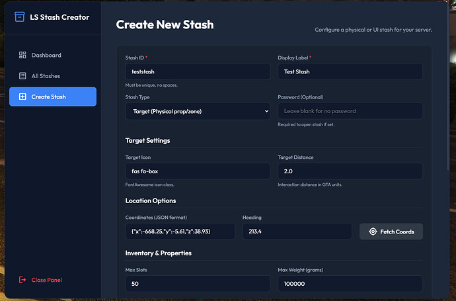The width and height of the screenshot is (456, 301).
Task: Select the Create Stash sidebar tab
Action: point(53,97)
